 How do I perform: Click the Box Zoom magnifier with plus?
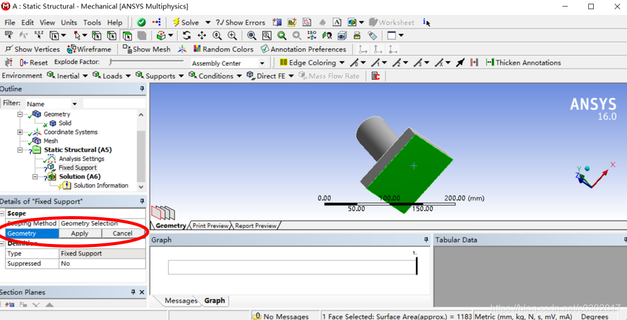coord(232,36)
